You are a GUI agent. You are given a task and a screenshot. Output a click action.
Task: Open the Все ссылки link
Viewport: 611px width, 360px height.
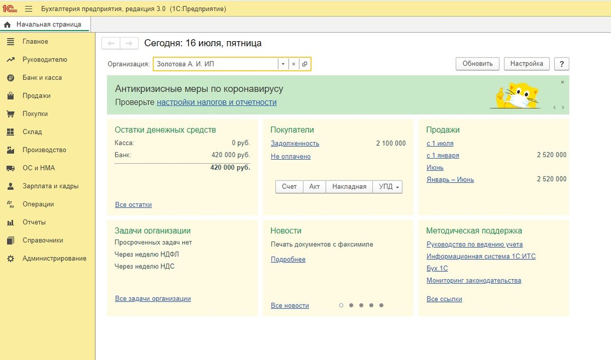tap(445, 299)
